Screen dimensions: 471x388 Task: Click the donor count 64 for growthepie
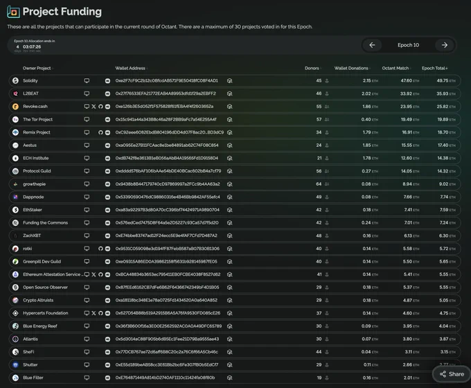[319, 184]
